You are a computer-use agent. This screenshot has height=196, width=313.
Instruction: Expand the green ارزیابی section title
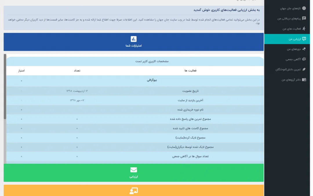(x=134, y=177)
